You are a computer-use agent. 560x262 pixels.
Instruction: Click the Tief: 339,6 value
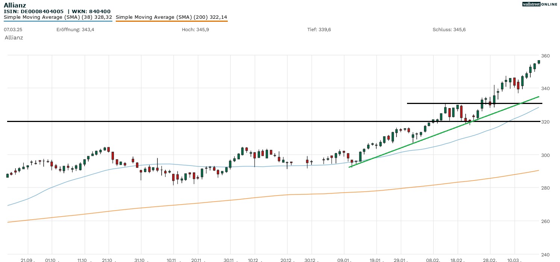pos(319,29)
